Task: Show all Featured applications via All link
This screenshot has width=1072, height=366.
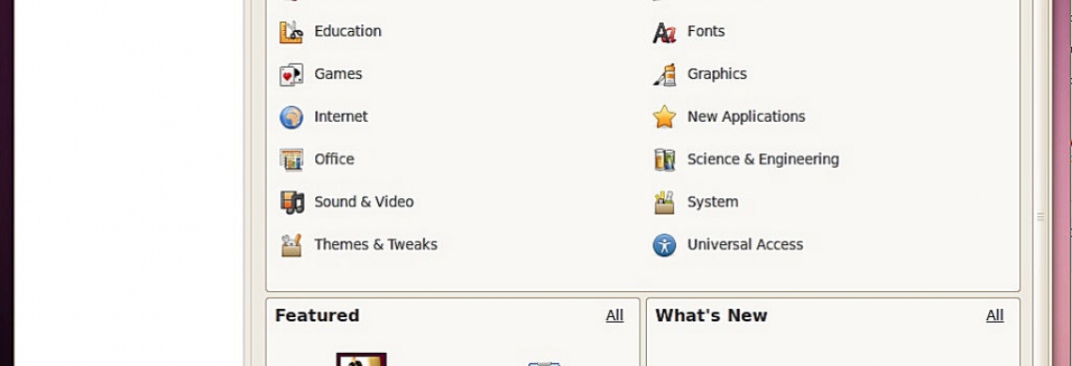Action: [615, 315]
